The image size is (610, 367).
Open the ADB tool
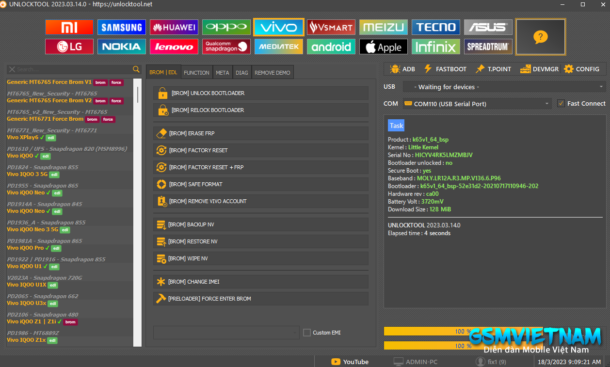tap(402, 69)
